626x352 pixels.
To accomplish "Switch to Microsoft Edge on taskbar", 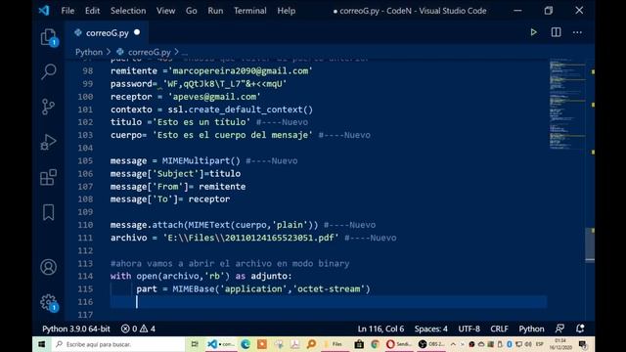I will tap(246, 344).
